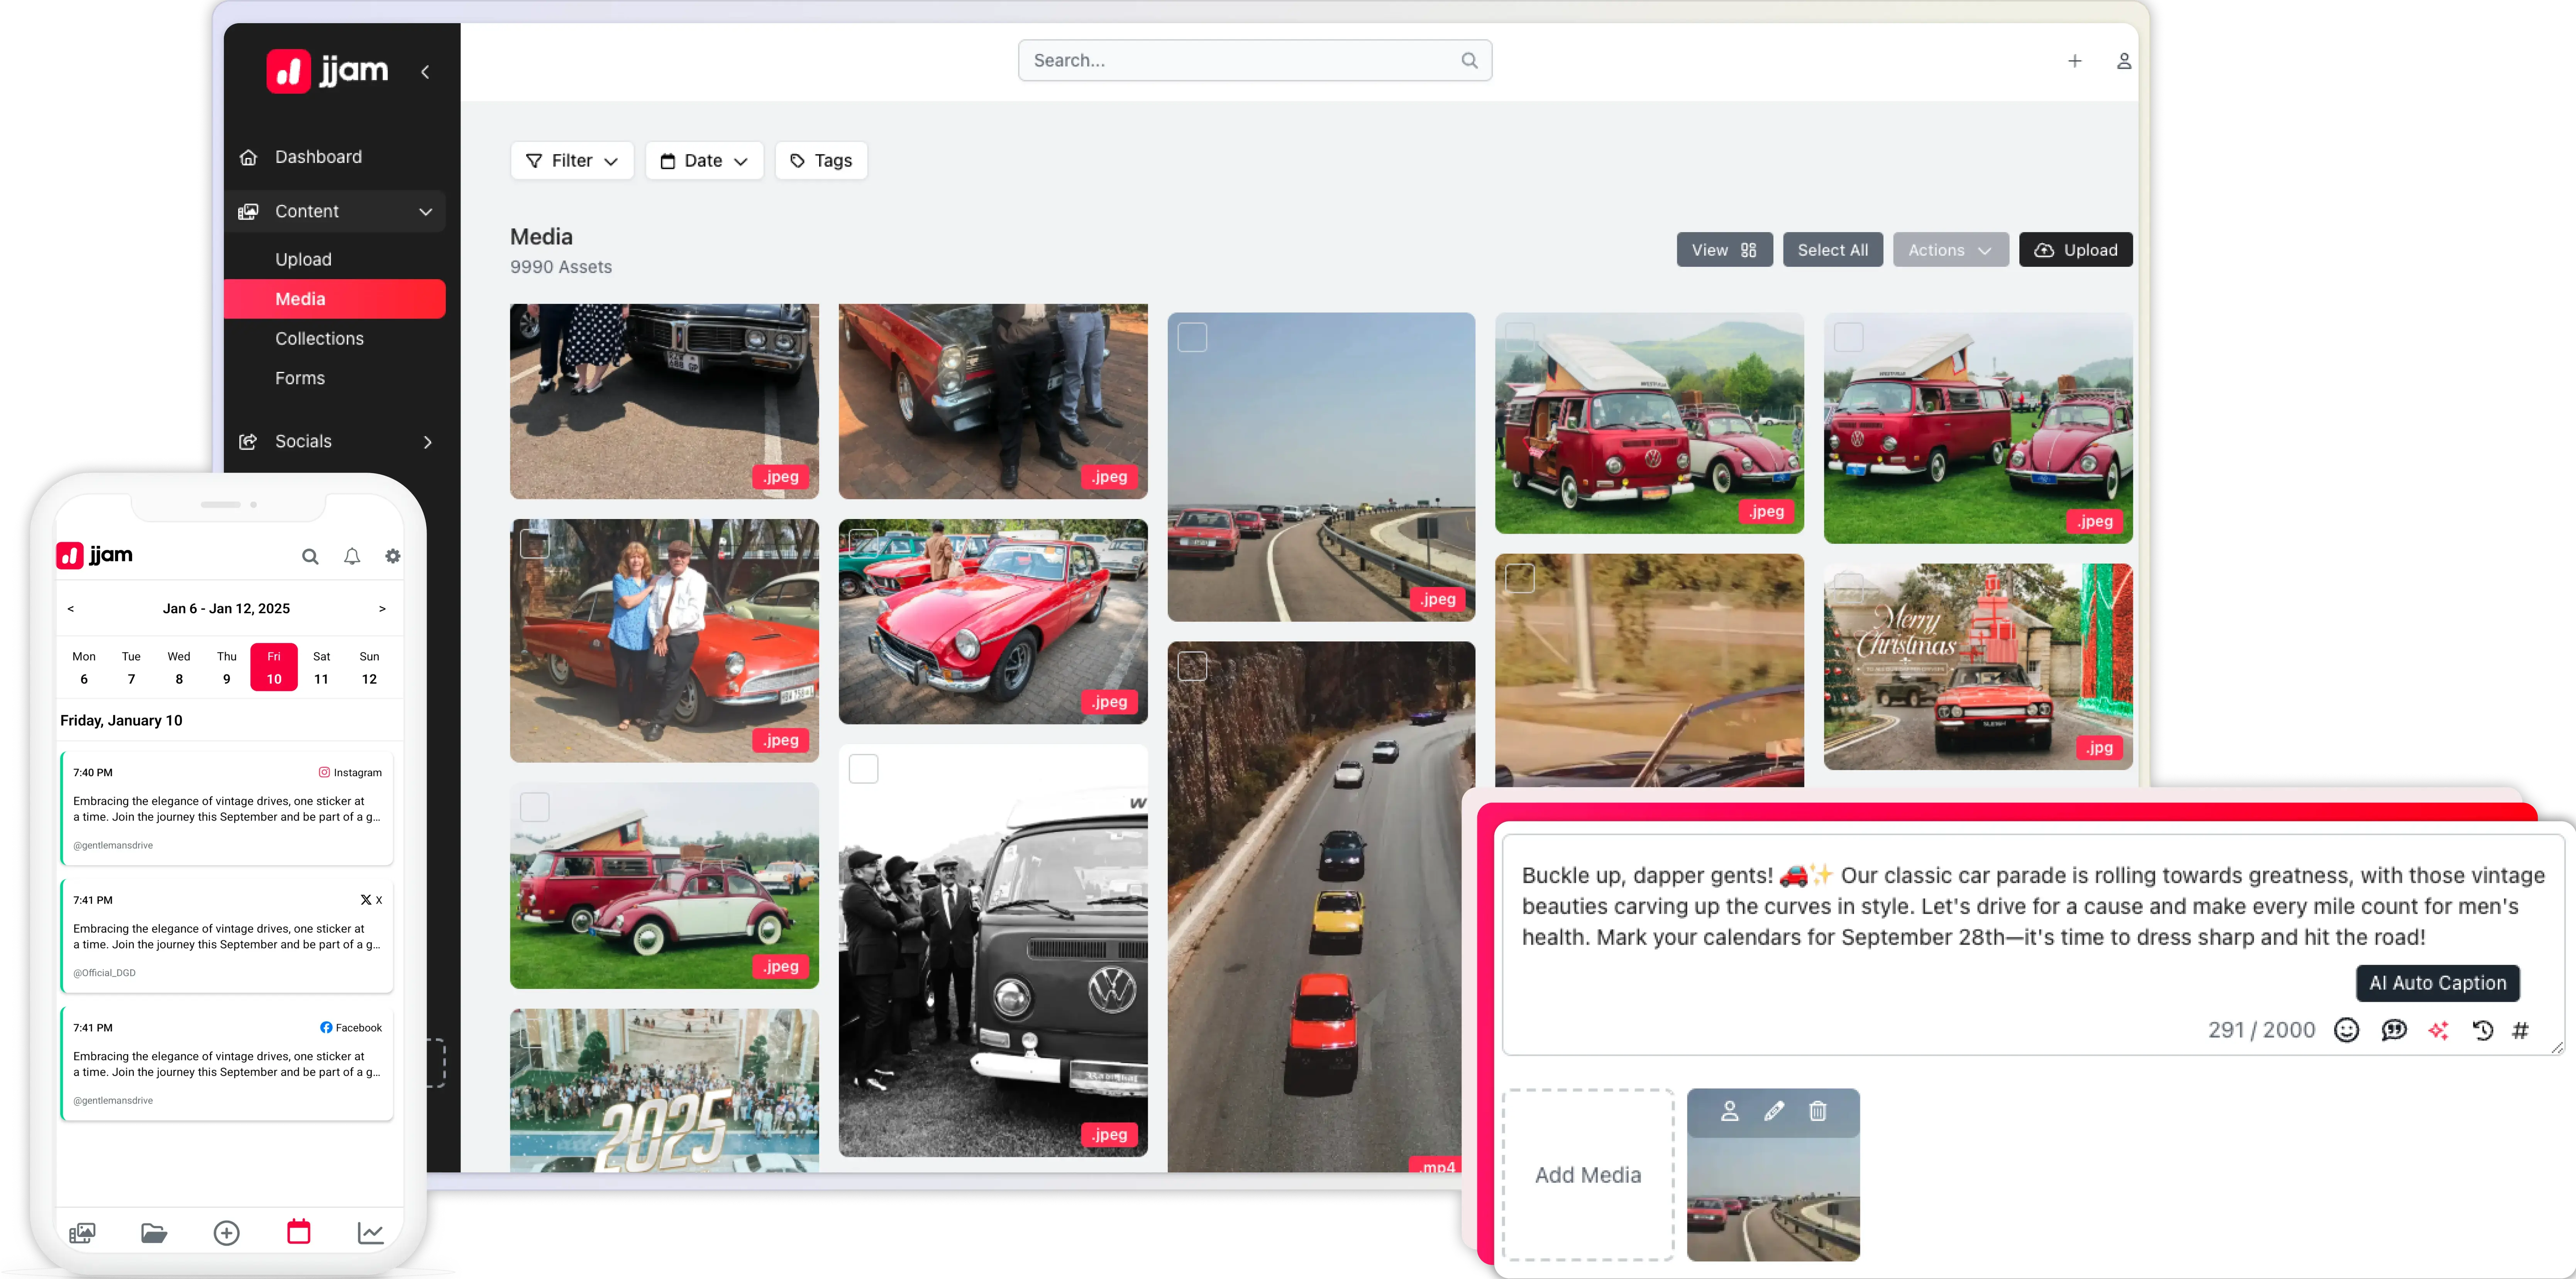Edit the attached media with the pencil icon
The image size is (2576, 1279).
1774,1111
